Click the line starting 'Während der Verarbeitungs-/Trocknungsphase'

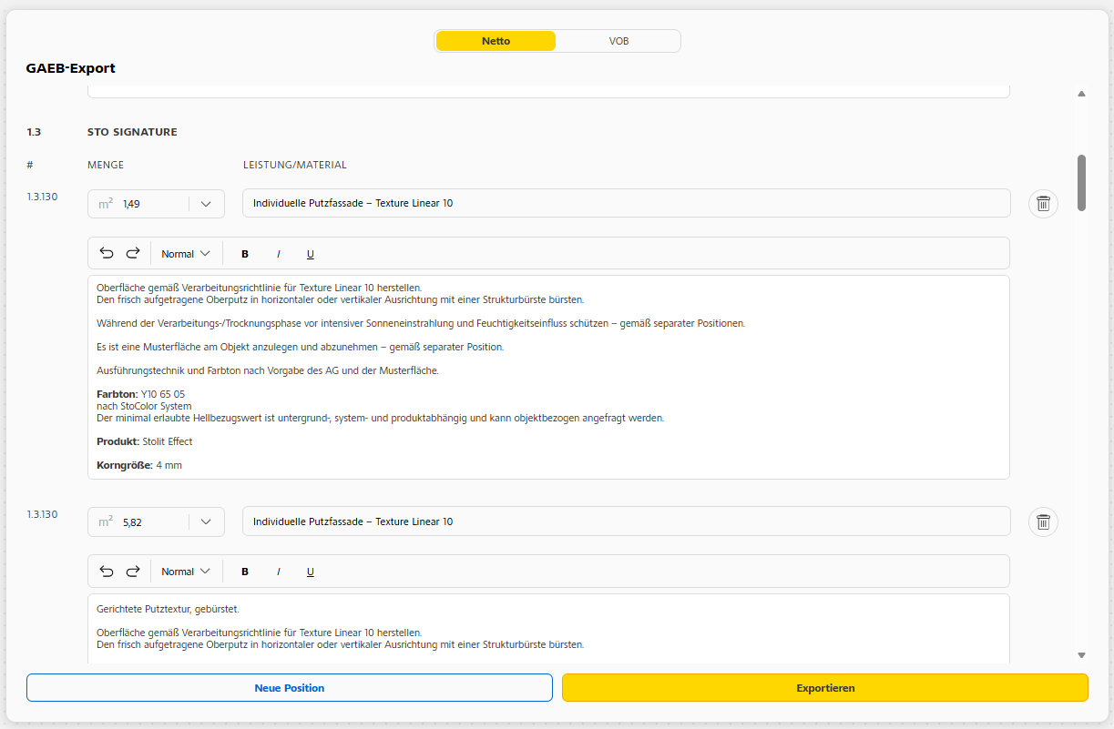[x=421, y=323]
